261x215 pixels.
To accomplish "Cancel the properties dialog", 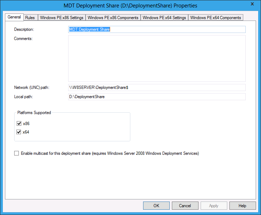I will (185, 205).
